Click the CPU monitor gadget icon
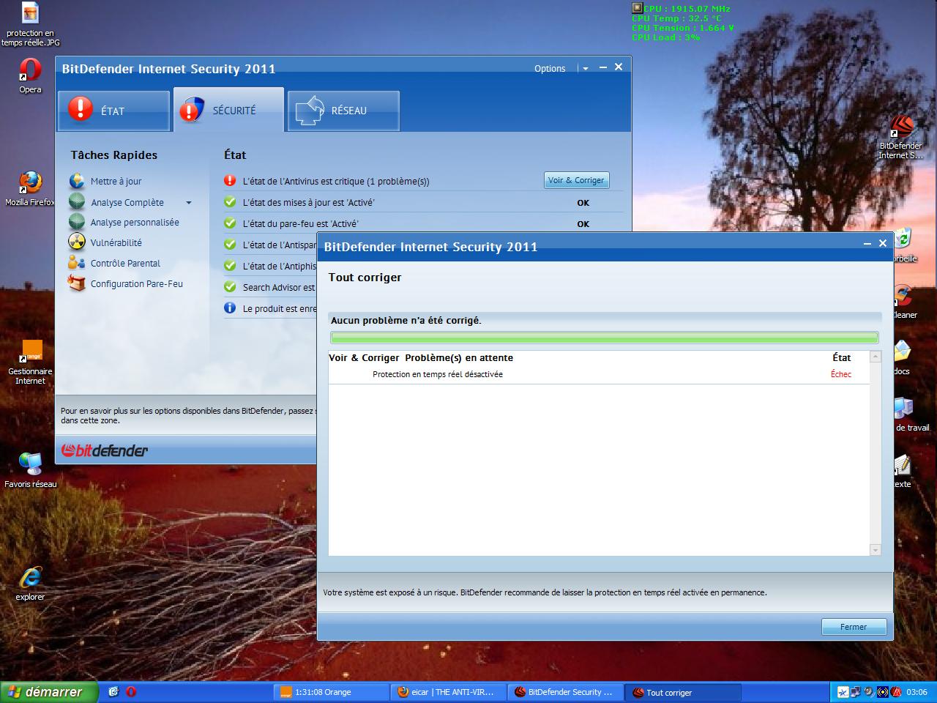Viewport: 937px width, 703px height. [x=637, y=8]
